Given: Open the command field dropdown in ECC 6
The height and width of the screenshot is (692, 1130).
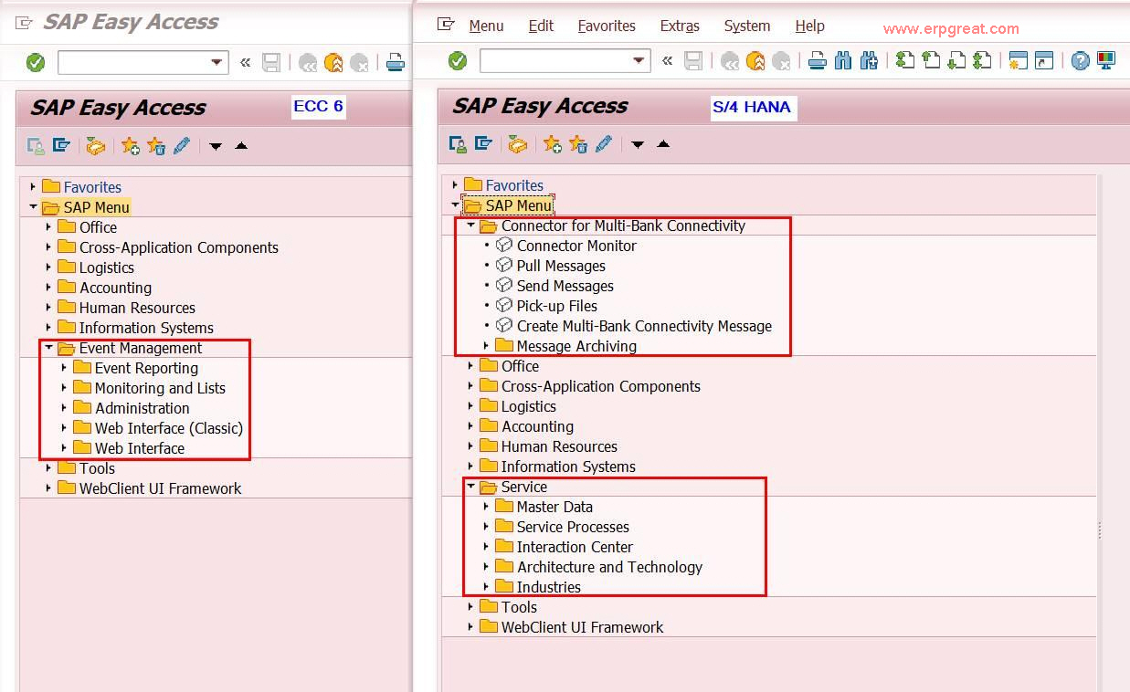Looking at the screenshot, I should (217, 63).
